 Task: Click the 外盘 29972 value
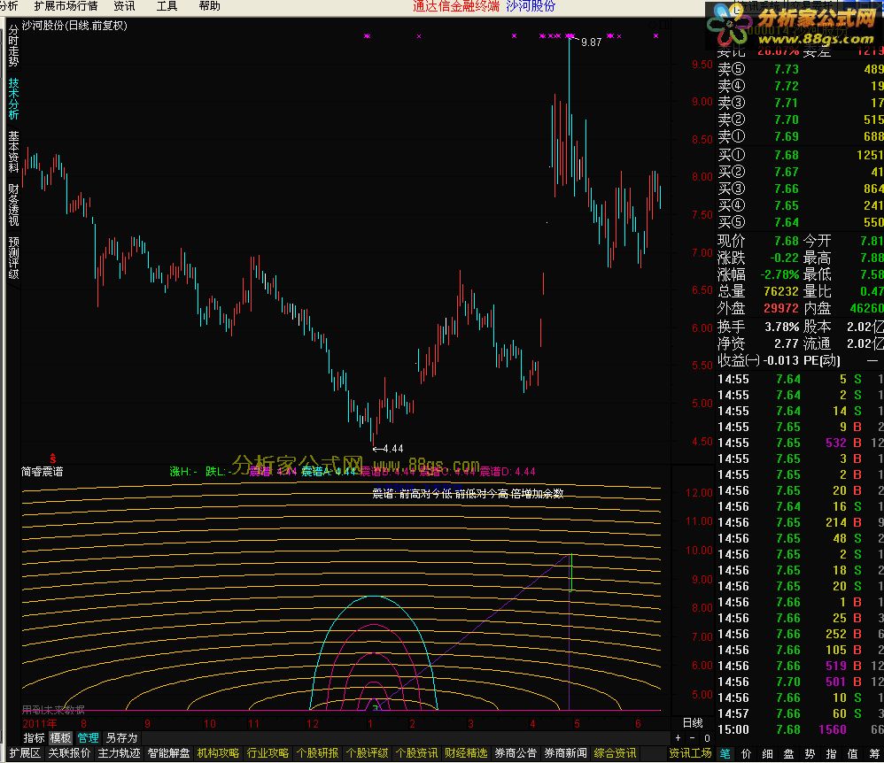(x=781, y=309)
